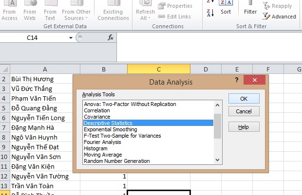Open the Name Box dropdown arrow

click(x=71, y=38)
